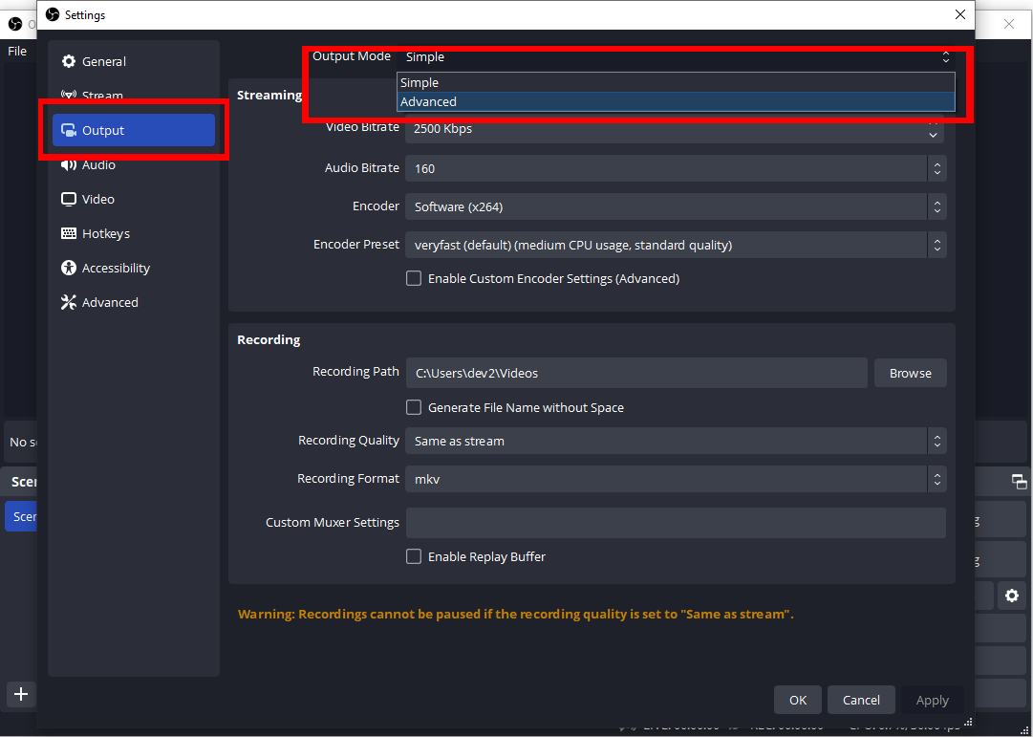Open the File menu

(17, 52)
